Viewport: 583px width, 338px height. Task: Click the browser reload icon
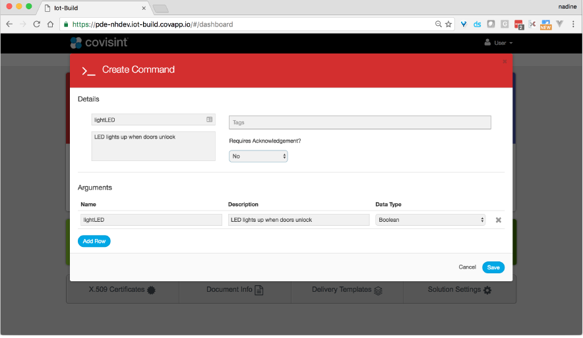click(x=36, y=24)
